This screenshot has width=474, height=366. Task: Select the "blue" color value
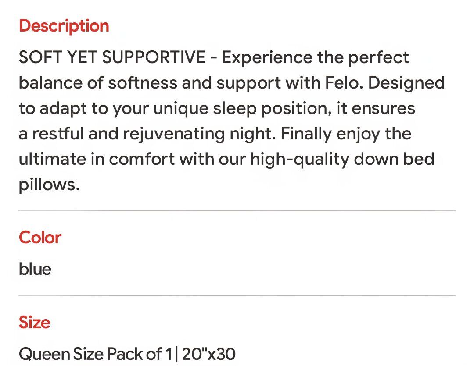pyautogui.click(x=35, y=269)
